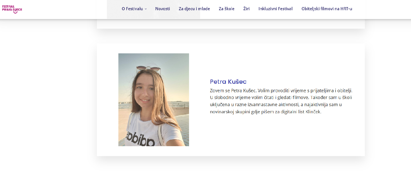
Task: Open Inkluzivni Festival page
Action: tap(276, 9)
